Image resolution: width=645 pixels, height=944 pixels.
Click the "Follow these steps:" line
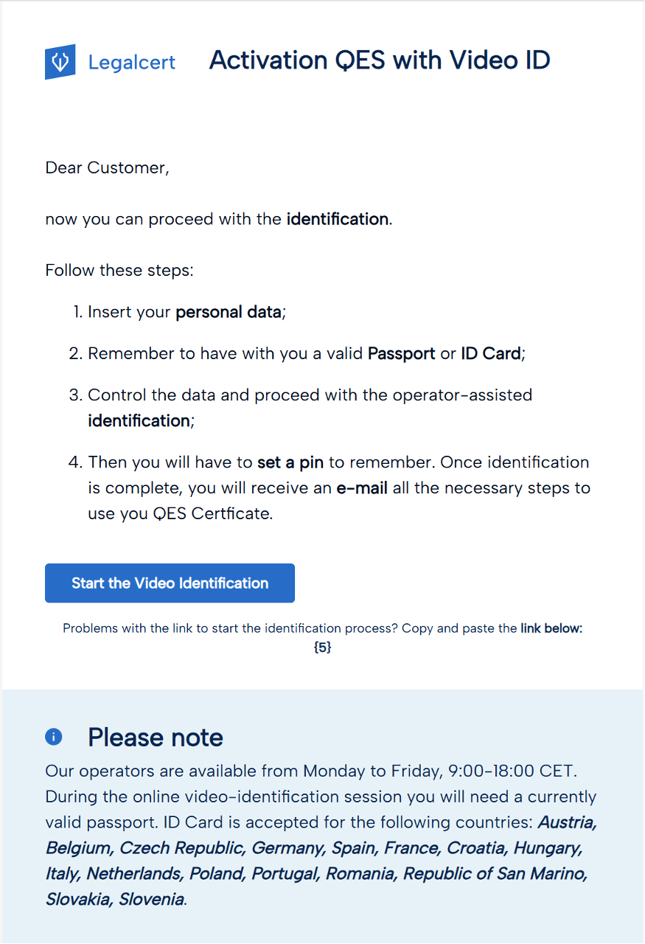click(119, 270)
